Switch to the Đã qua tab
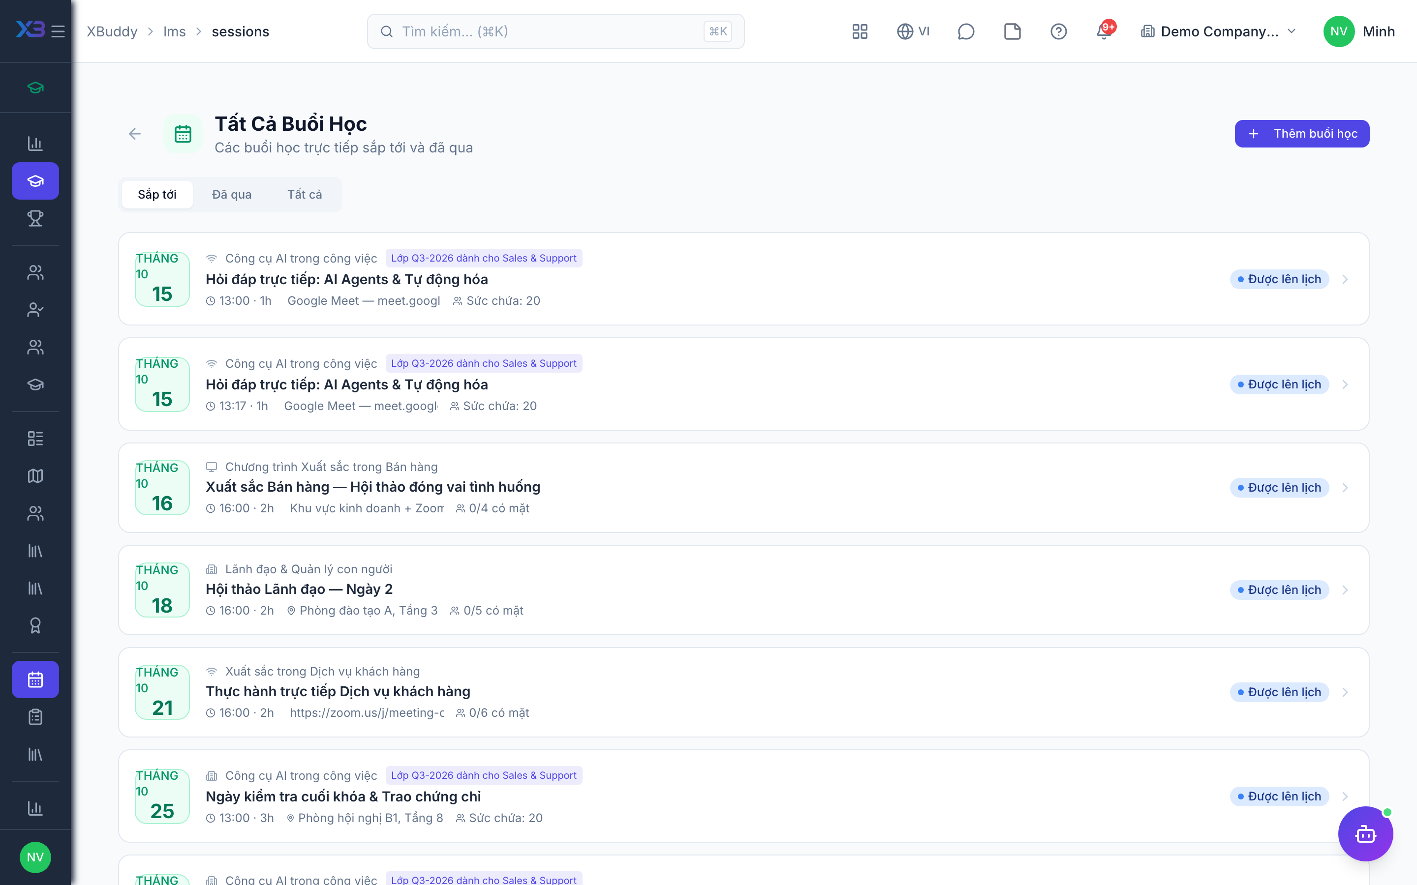This screenshot has height=885, width=1417. [x=232, y=194]
